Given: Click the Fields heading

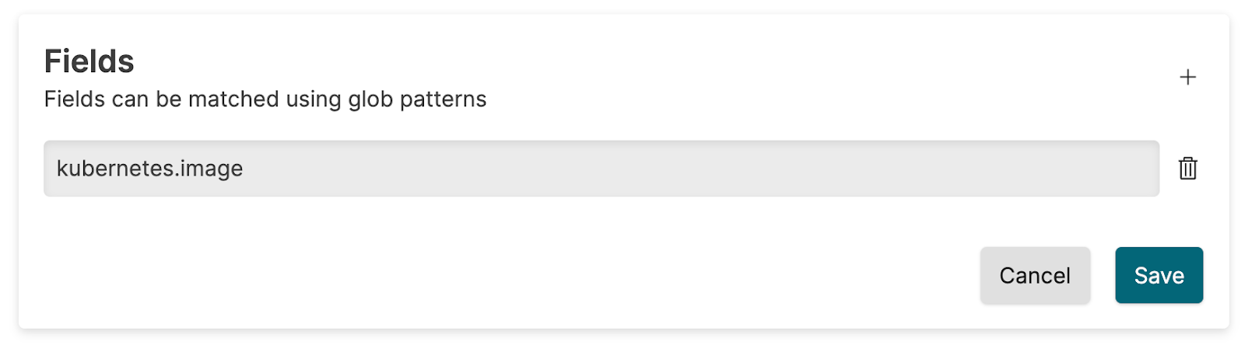Looking at the screenshot, I should click(89, 61).
